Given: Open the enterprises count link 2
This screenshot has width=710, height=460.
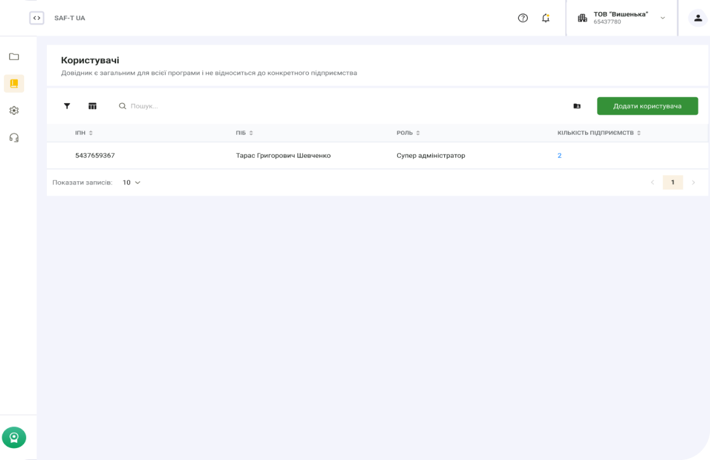Looking at the screenshot, I should pos(559,155).
